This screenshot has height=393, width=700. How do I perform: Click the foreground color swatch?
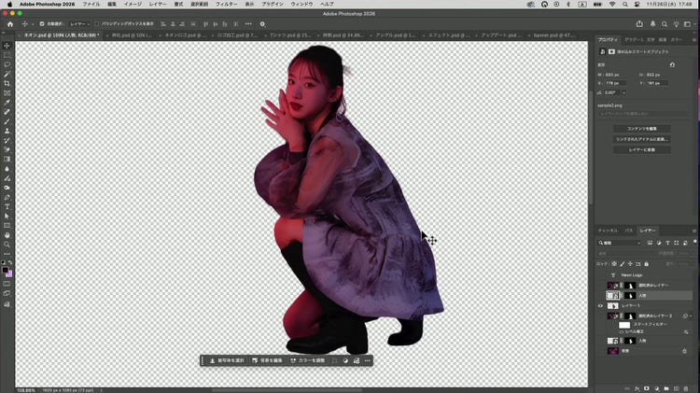click(x=6, y=270)
